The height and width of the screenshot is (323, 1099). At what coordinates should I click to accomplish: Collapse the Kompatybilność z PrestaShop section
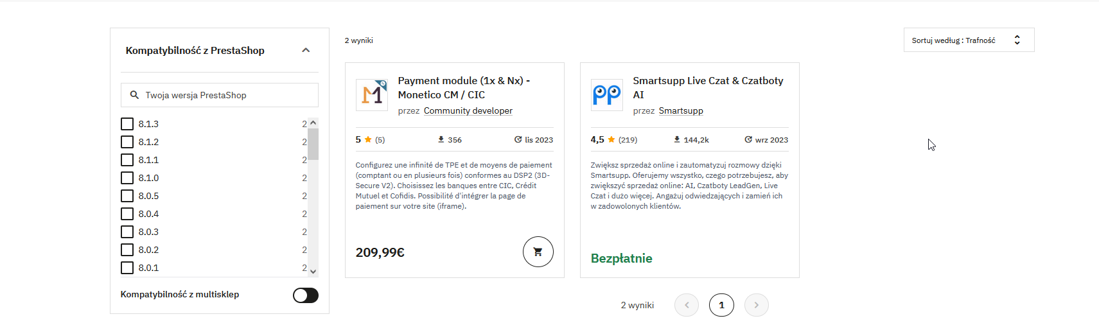(306, 51)
